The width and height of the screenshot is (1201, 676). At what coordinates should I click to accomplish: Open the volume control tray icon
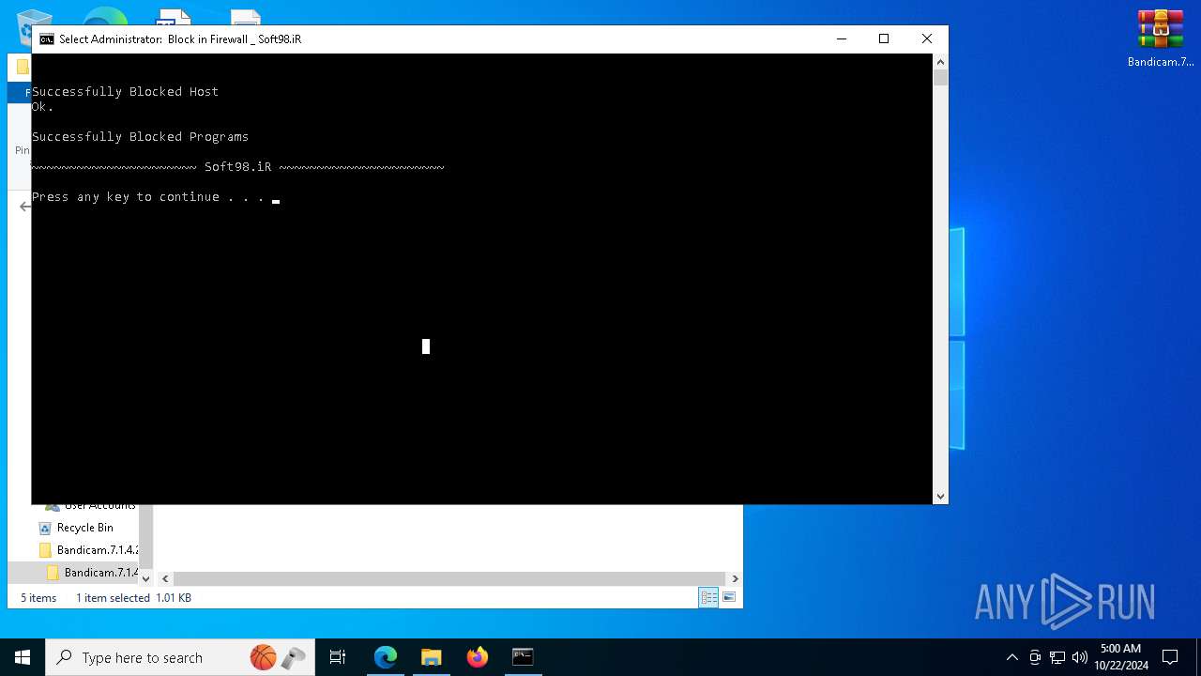[1080, 657]
